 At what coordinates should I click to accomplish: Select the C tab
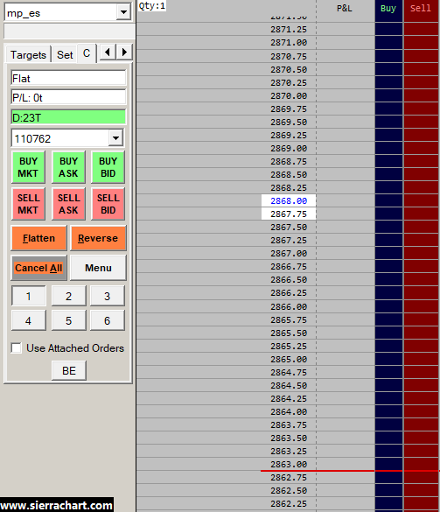click(87, 53)
